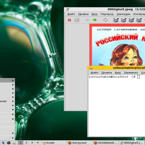Activate Загрузки window from taskbar
The height and width of the screenshot is (145, 145).
80,143
